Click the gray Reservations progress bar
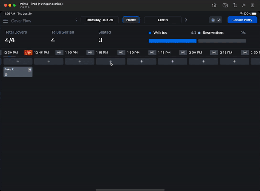 coord(222,41)
